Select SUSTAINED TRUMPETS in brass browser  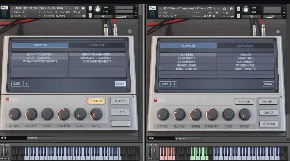tap(97, 61)
